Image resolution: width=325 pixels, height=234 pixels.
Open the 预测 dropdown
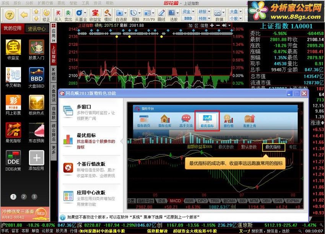(x=204, y=18)
